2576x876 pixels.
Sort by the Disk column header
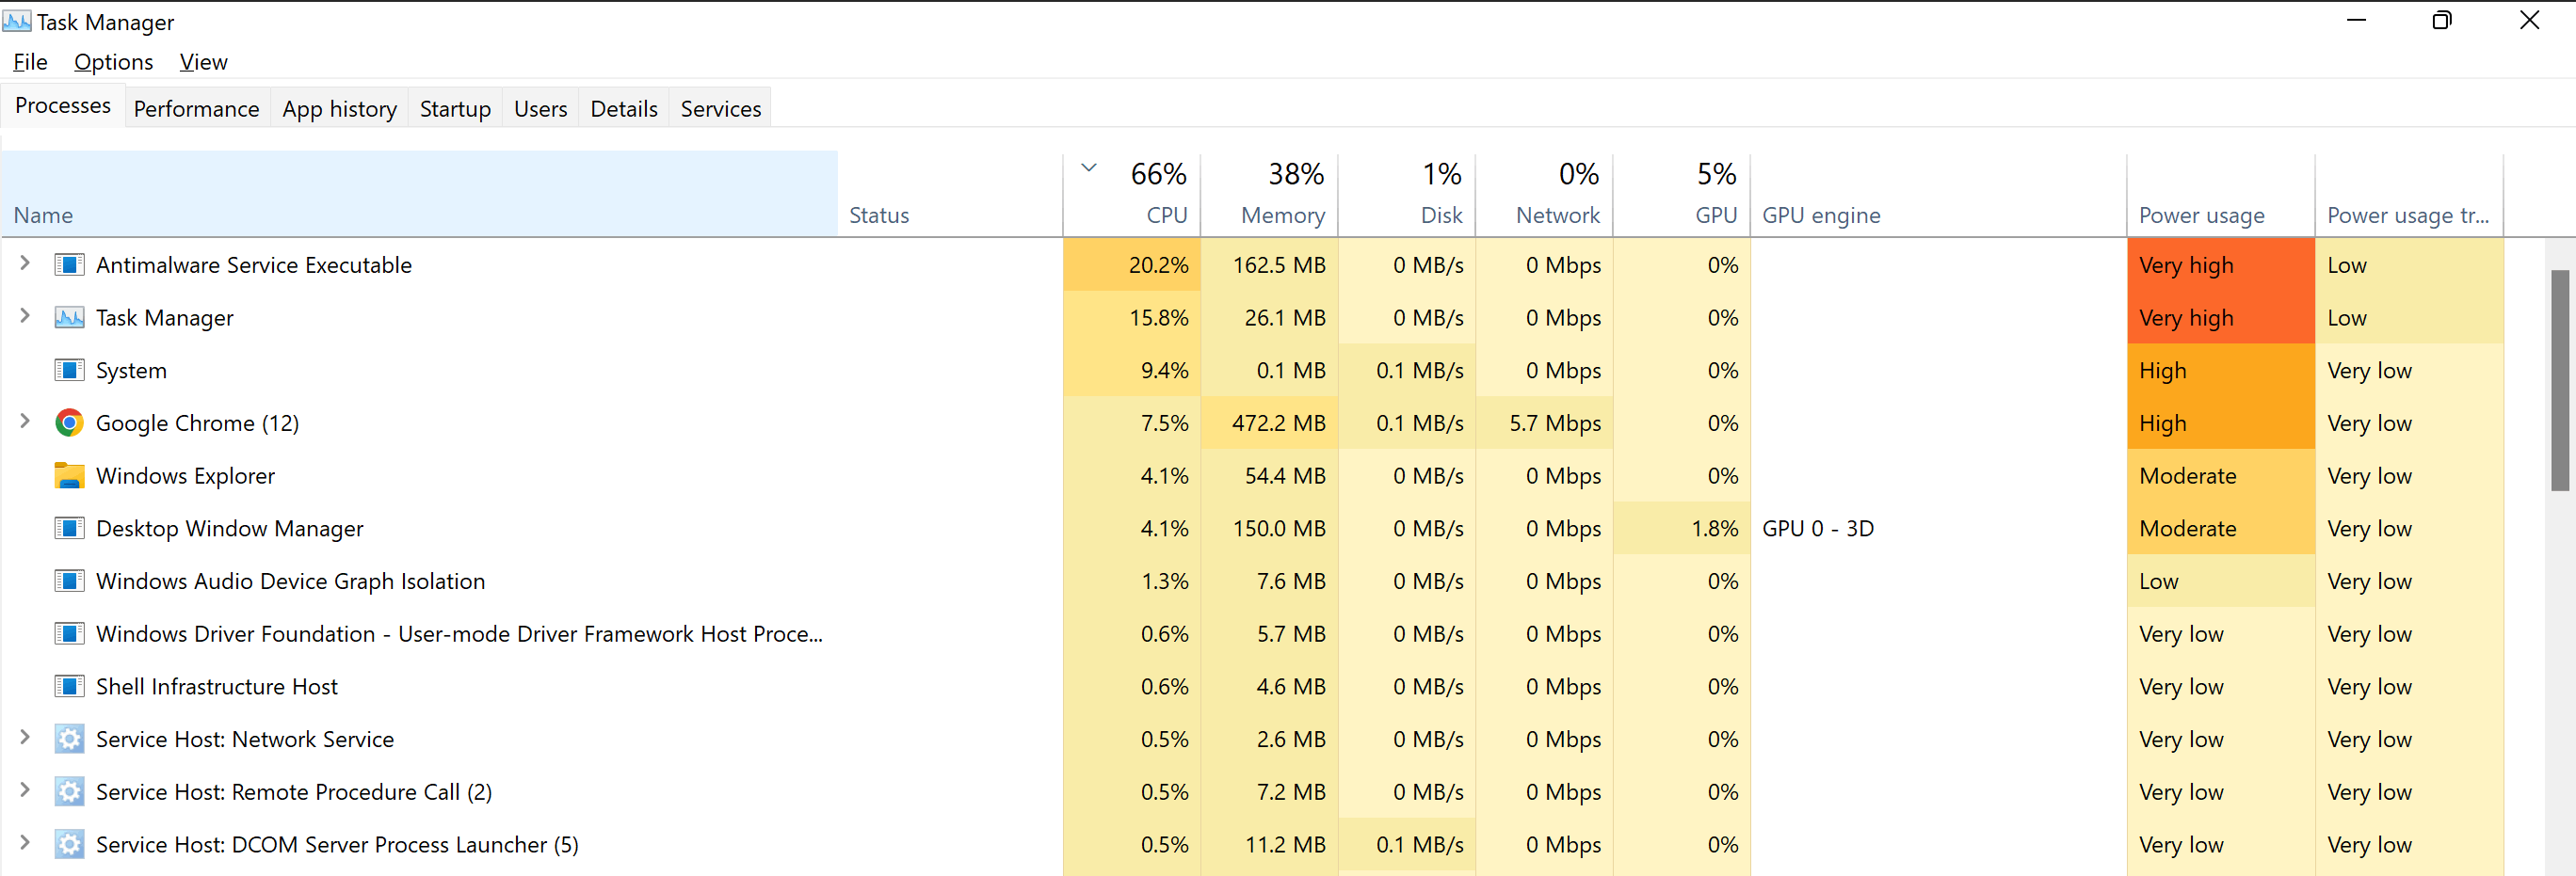[x=1407, y=194]
